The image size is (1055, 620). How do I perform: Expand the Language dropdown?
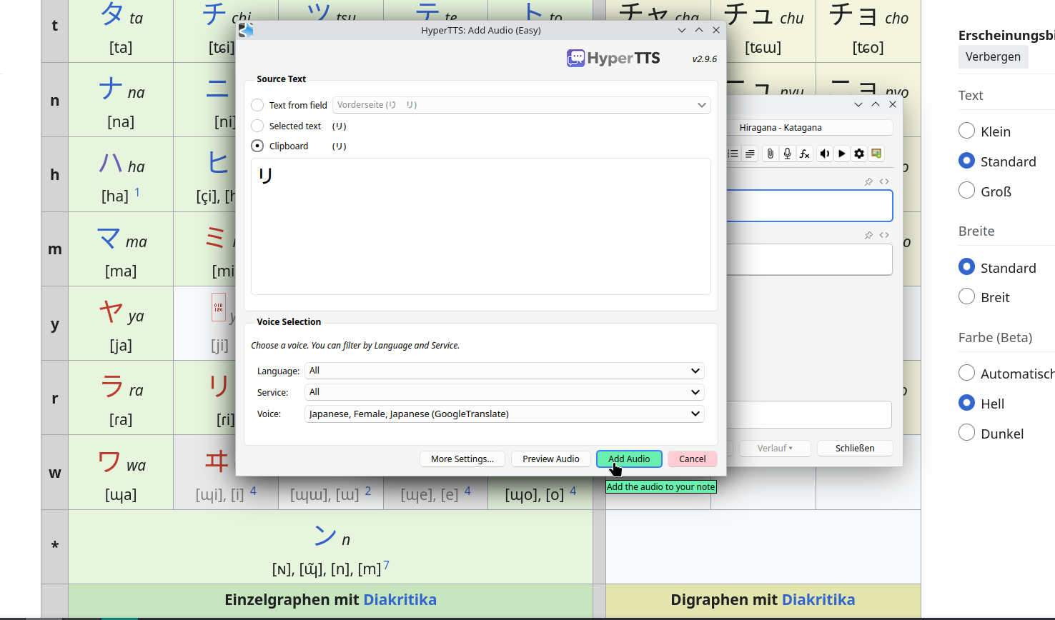504,371
